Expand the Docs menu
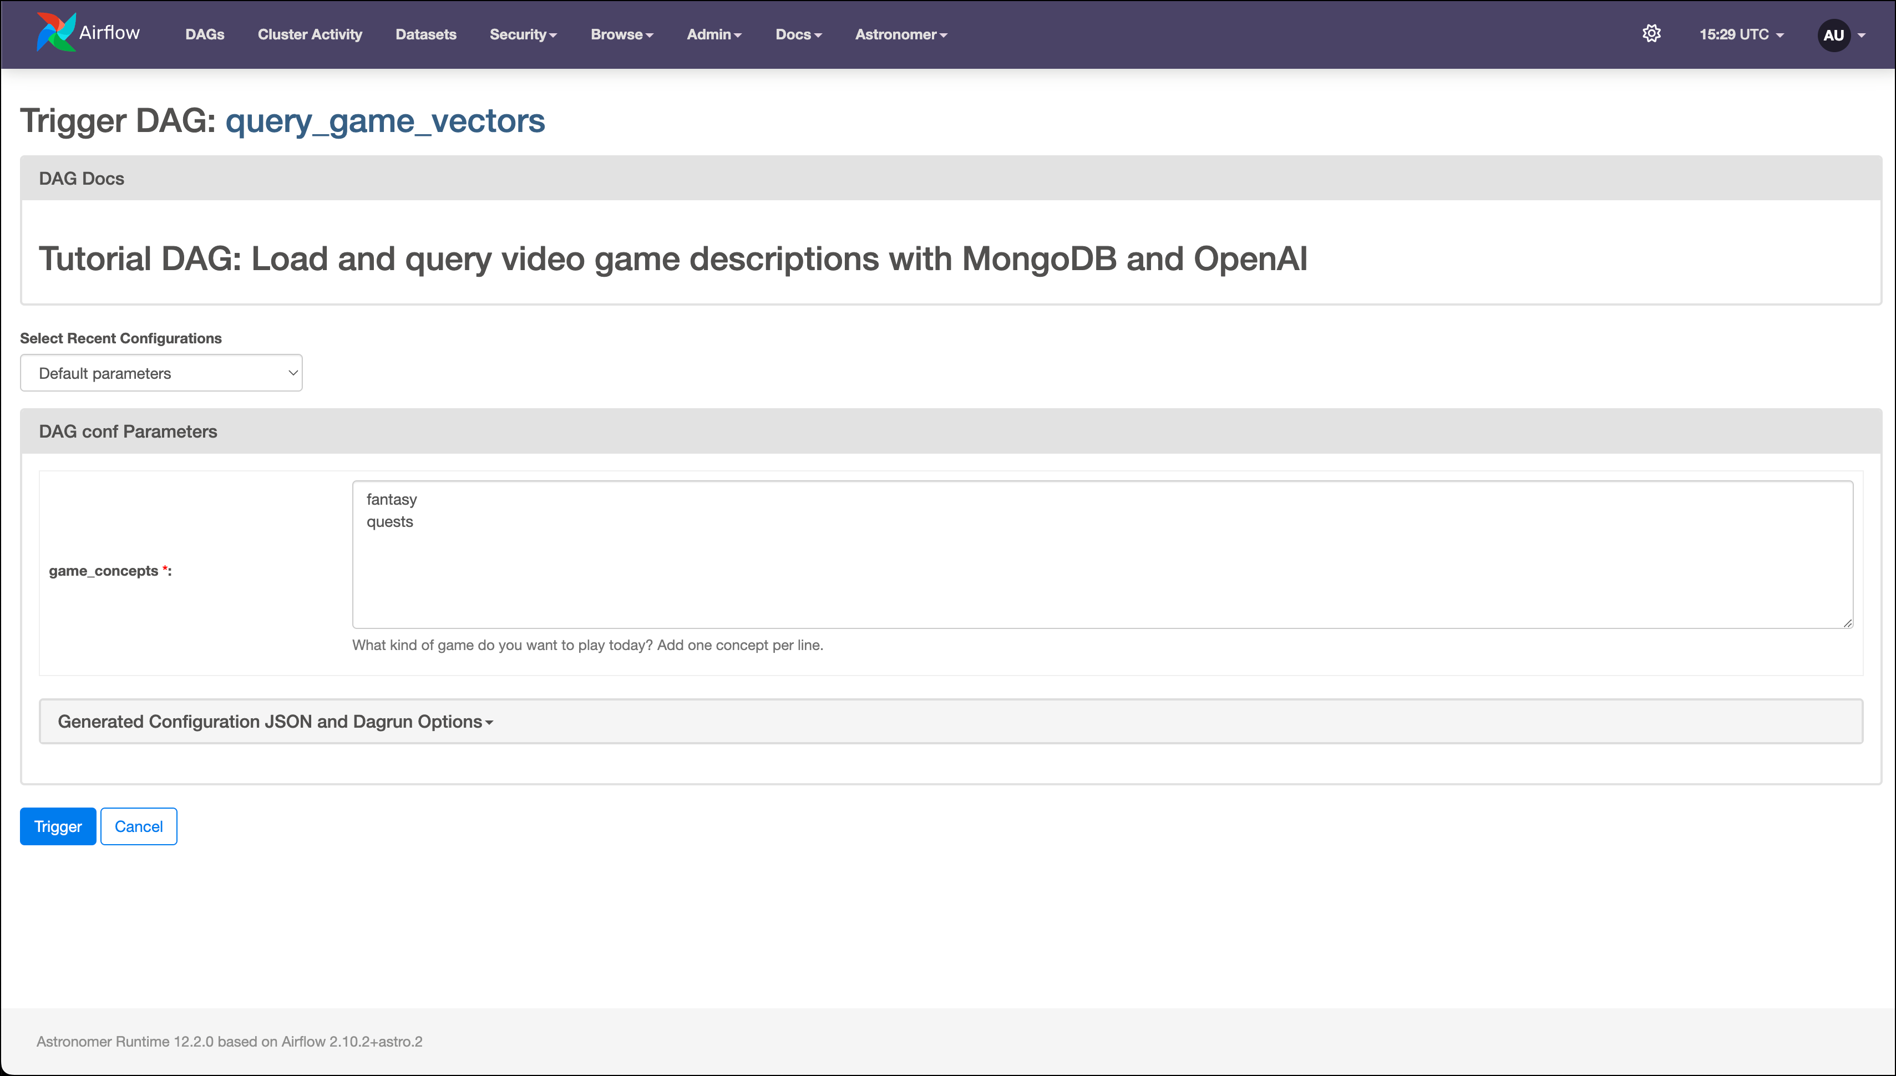 pos(798,35)
